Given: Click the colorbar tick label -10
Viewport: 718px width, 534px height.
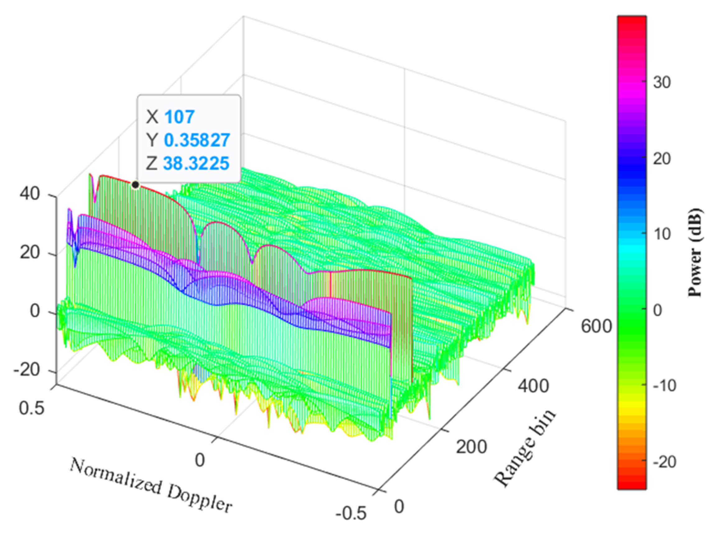Looking at the screenshot, I should (x=665, y=386).
